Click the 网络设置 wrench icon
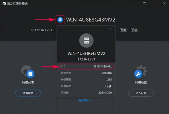 pos(138,74)
